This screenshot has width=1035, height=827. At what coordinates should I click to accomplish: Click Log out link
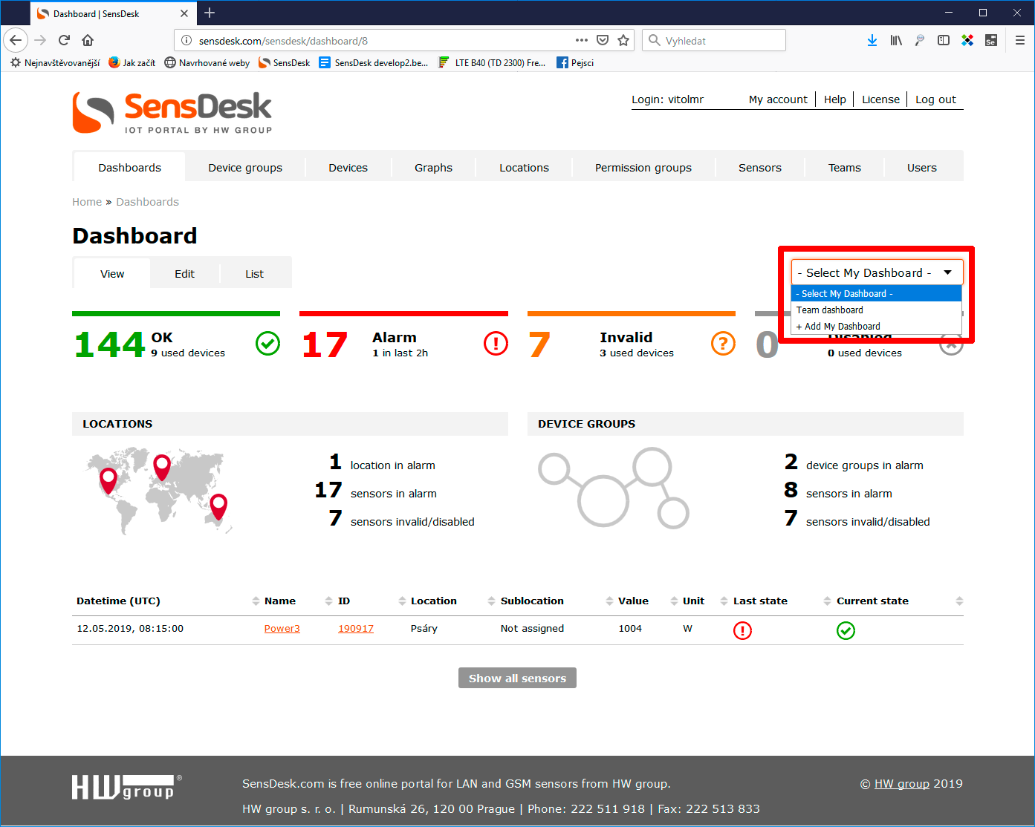[x=935, y=99]
